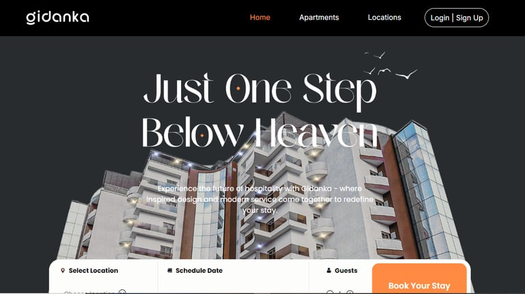Click the Login link
Screen dimensions: 525x294
click(440, 18)
